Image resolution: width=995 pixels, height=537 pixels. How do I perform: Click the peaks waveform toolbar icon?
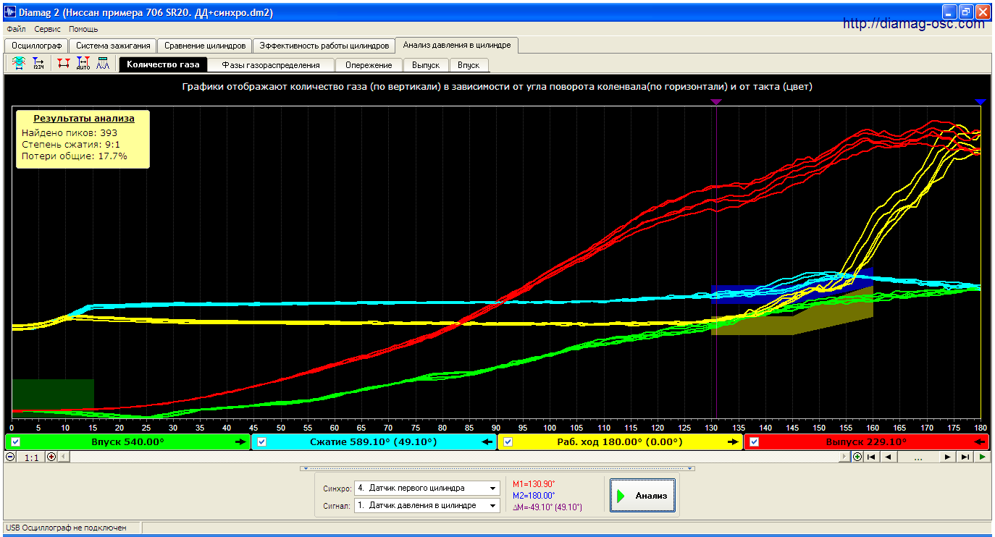tap(103, 64)
